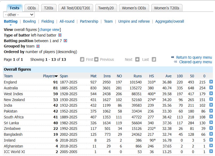This screenshot has width=215, height=156.
Task: Click Cleared query menu link
Action: coord(196,62)
